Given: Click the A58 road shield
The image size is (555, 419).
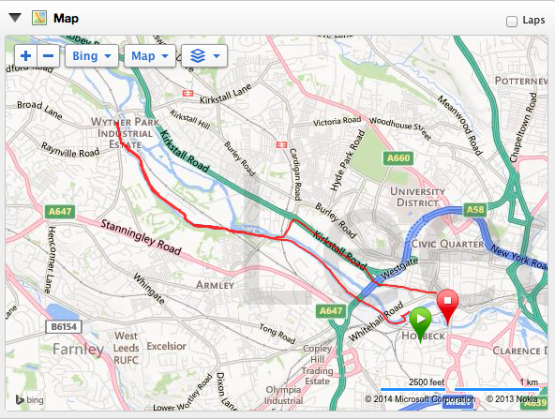Looking at the screenshot, I should pyautogui.click(x=475, y=210).
